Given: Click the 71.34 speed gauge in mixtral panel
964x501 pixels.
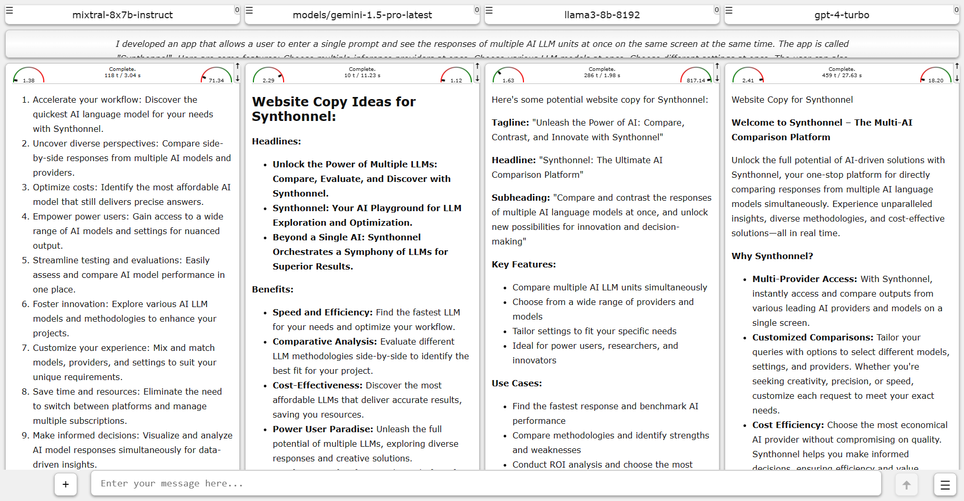Looking at the screenshot, I should [216, 75].
